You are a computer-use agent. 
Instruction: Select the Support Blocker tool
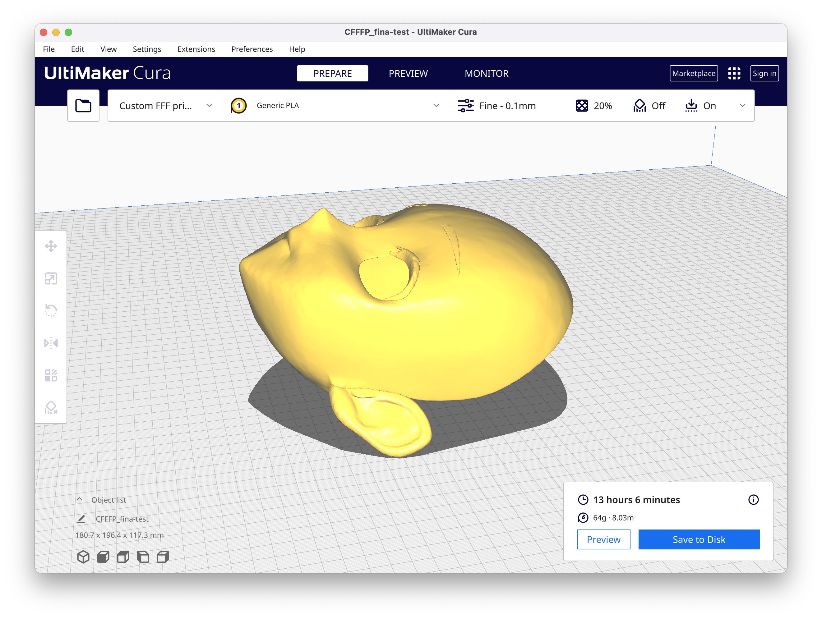pyautogui.click(x=51, y=407)
